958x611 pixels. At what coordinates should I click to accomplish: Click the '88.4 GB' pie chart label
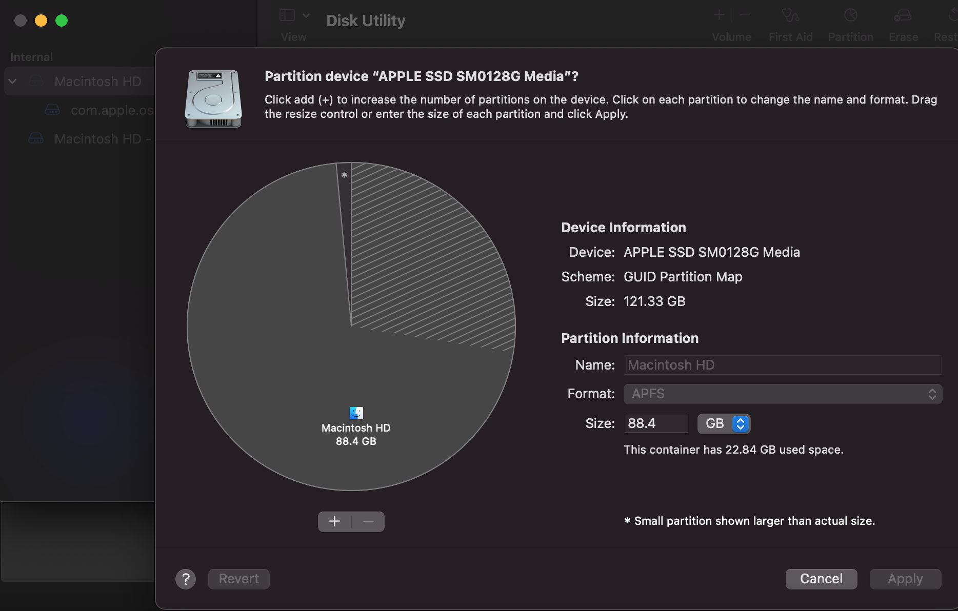pyautogui.click(x=356, y=441)
